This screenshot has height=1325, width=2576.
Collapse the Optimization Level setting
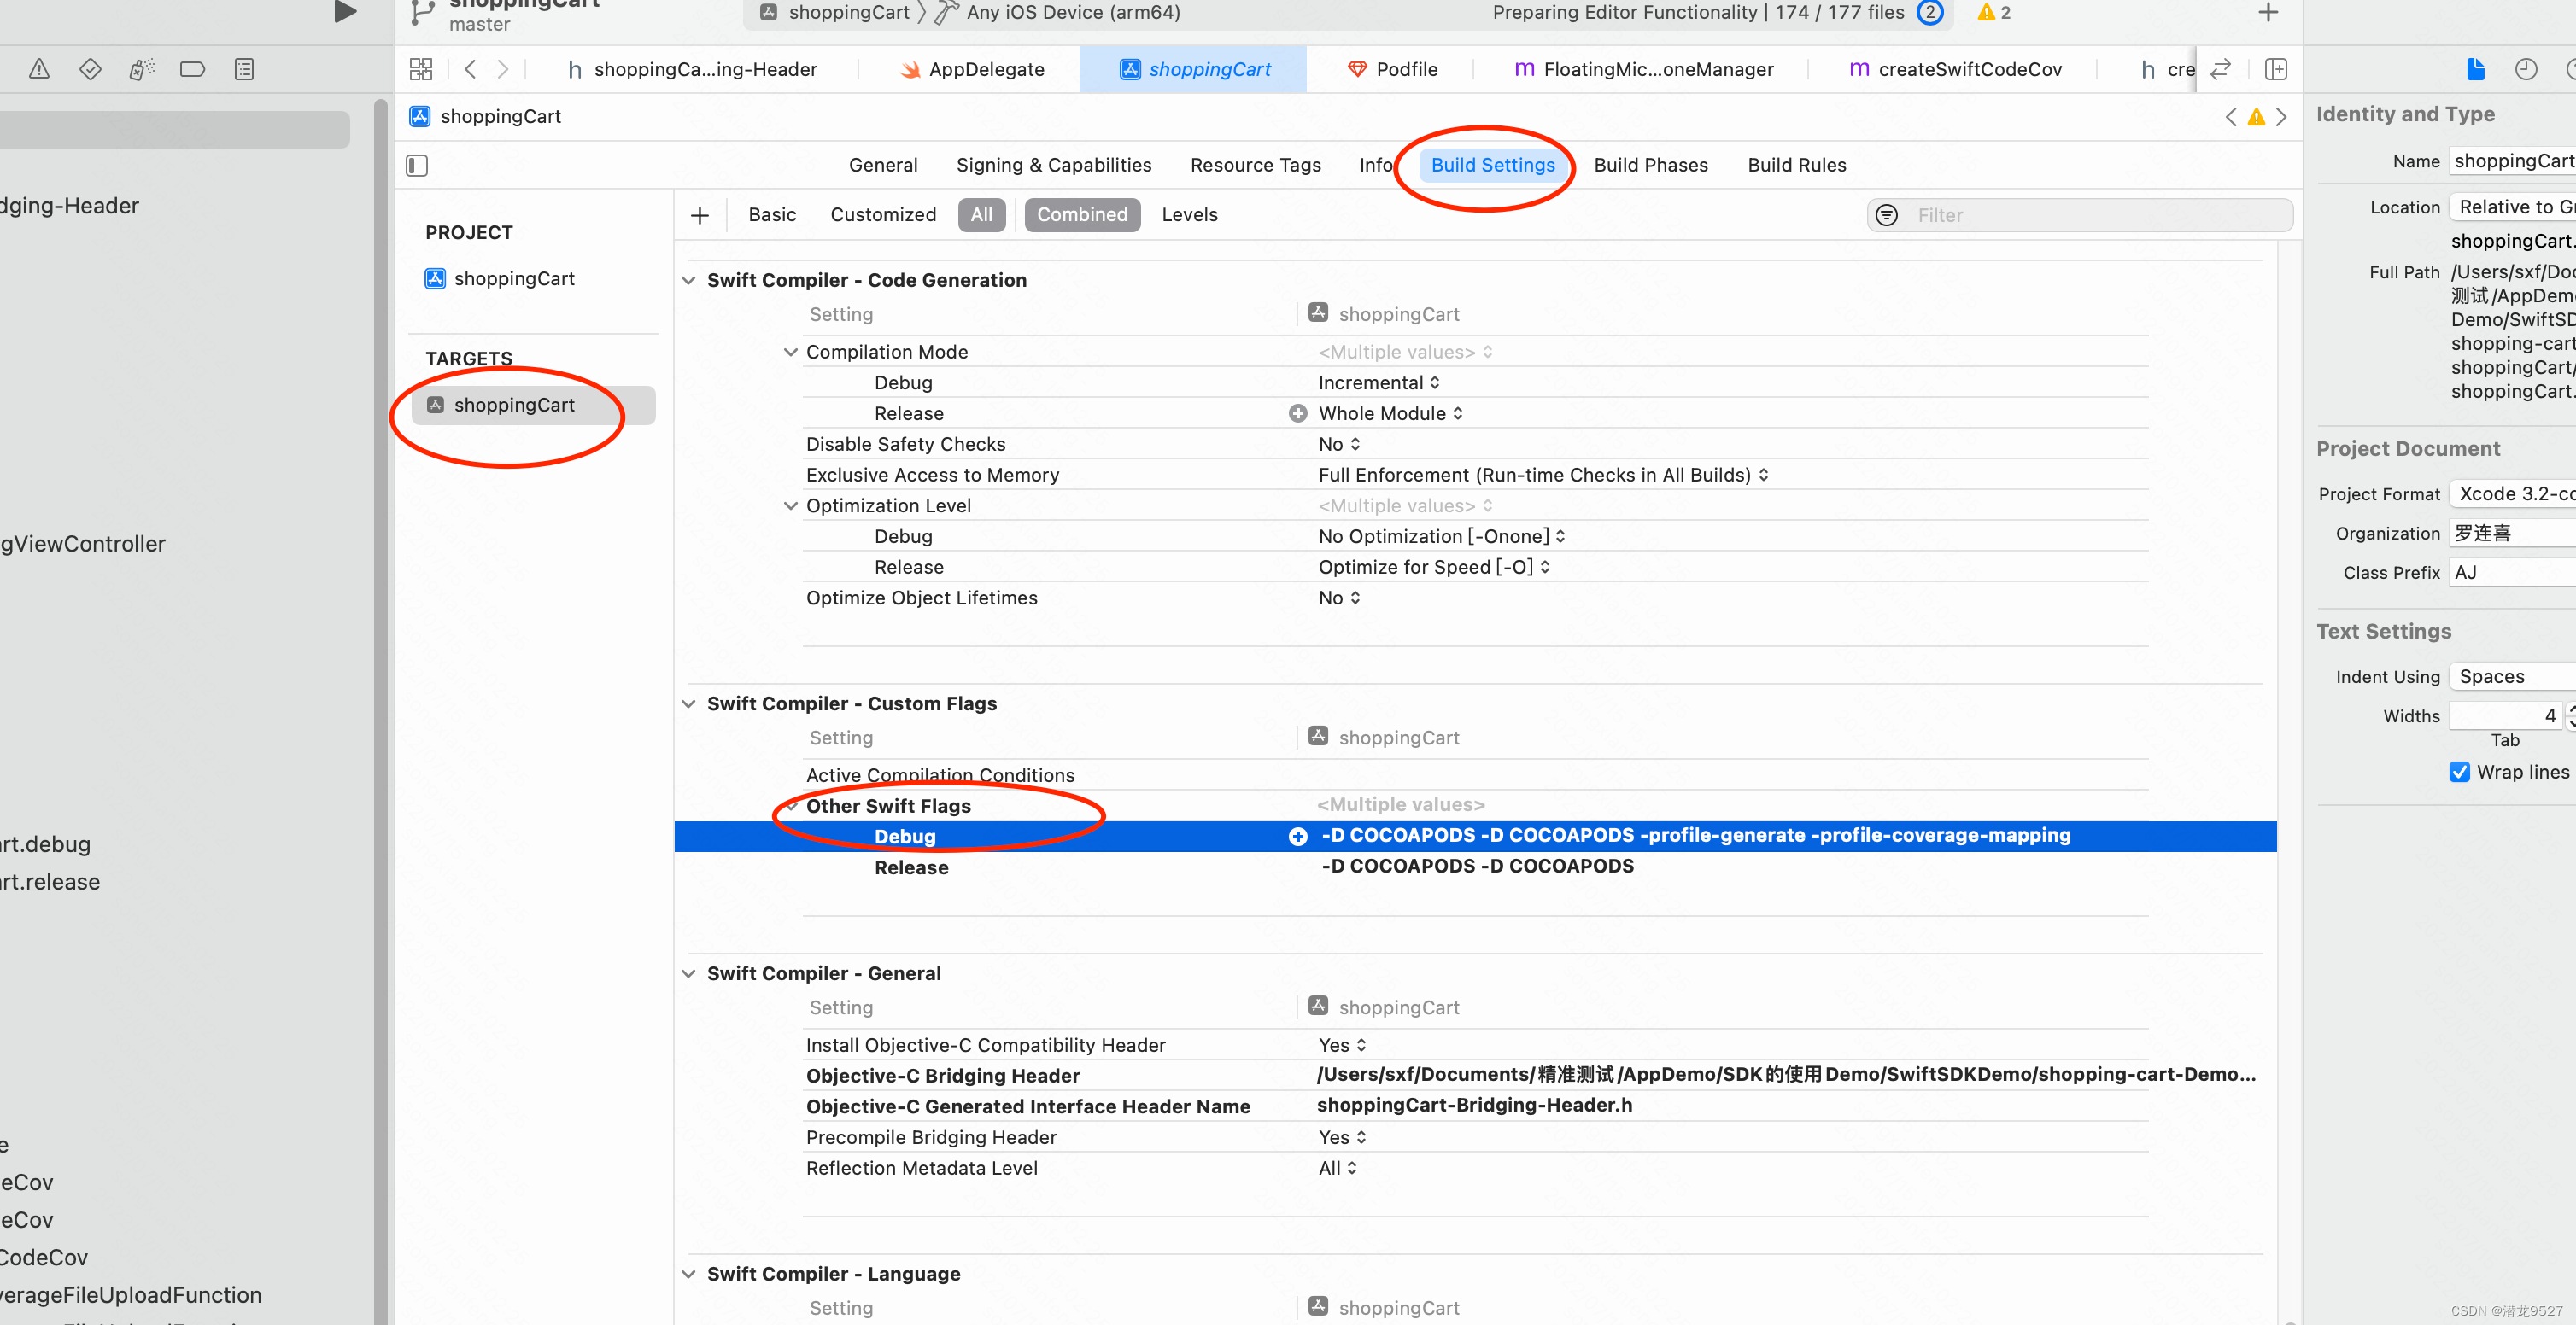(790, 505)
